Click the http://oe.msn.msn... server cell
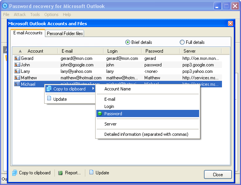Viewport: 241px width, 185px height. pyautogui.click(x=201, y=58)
